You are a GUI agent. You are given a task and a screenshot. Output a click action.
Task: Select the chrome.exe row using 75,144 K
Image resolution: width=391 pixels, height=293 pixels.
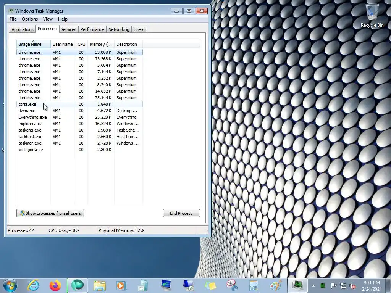pyautogui.click(x=79, y=98)
